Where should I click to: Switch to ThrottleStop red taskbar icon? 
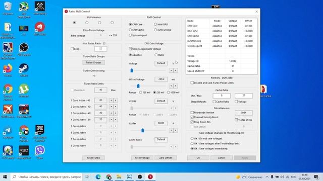tap(150, 176)
